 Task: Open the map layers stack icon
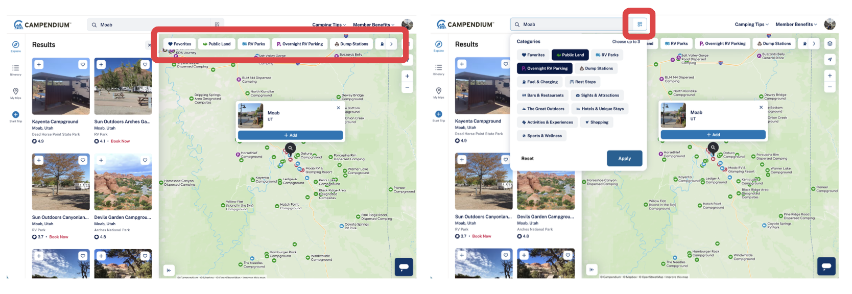(830, 44)
